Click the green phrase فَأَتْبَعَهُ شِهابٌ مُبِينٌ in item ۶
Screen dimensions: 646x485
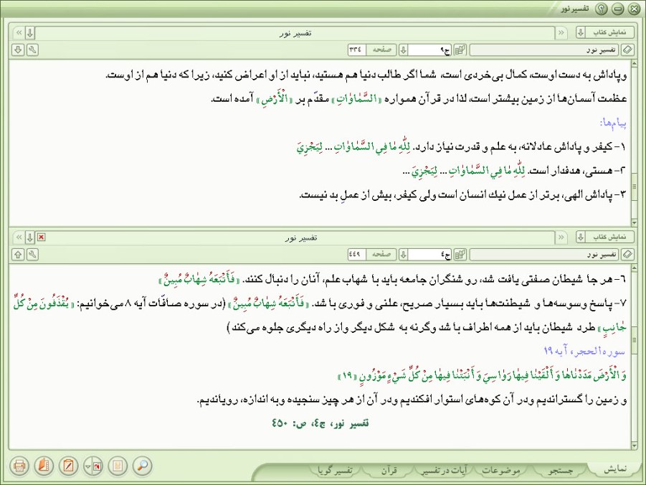[x=199, y=279]
